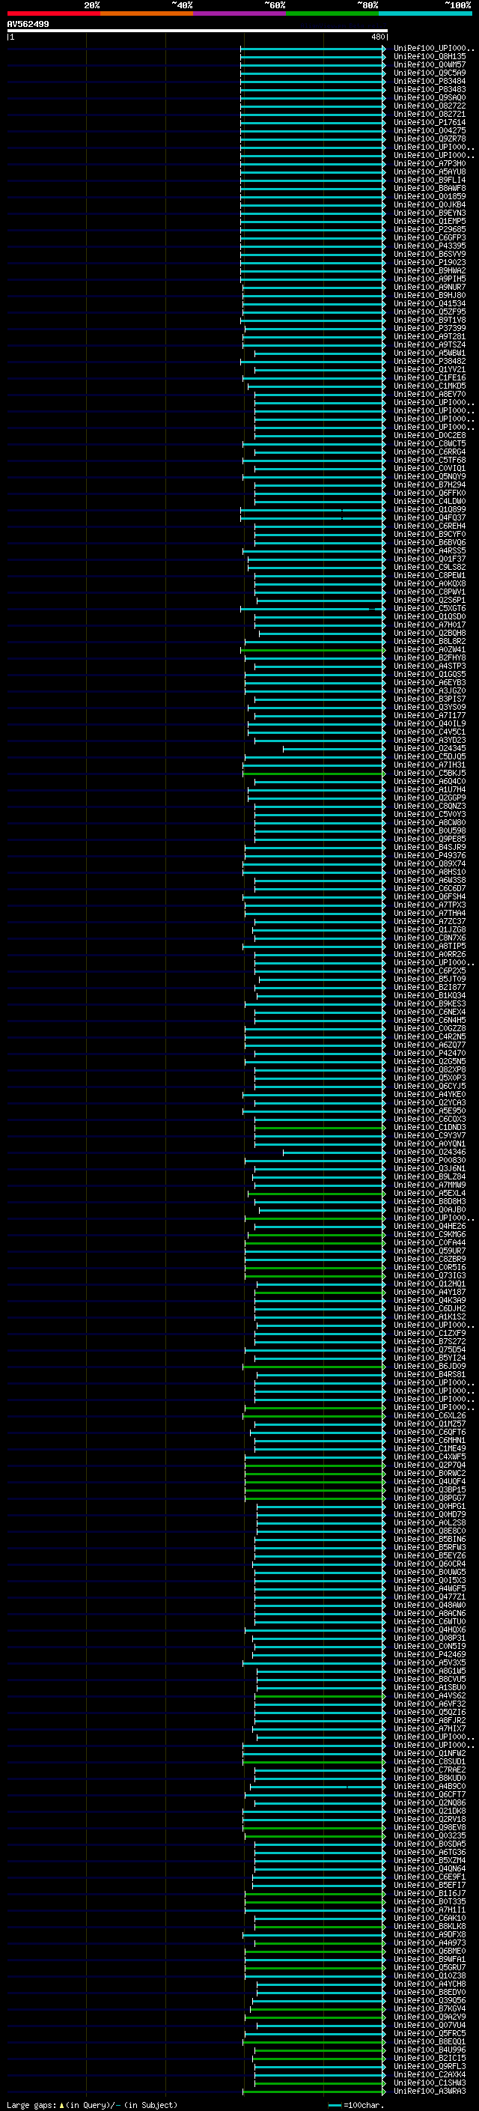The width and height of the screenshot is (479, 2111).
Task: Select the query name AV562499
Action: click(x=28, y=25)
